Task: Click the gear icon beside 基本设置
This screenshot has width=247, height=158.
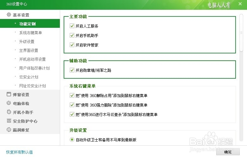Action: click(x=9, y=15)
